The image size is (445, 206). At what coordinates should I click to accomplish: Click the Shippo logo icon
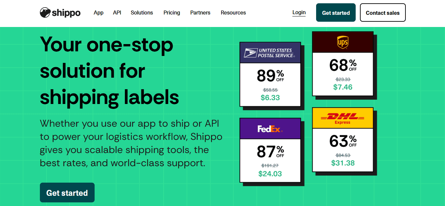point(45,13)
